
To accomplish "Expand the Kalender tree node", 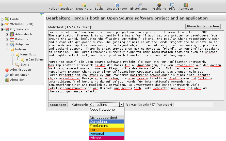I will click(7, 39).
